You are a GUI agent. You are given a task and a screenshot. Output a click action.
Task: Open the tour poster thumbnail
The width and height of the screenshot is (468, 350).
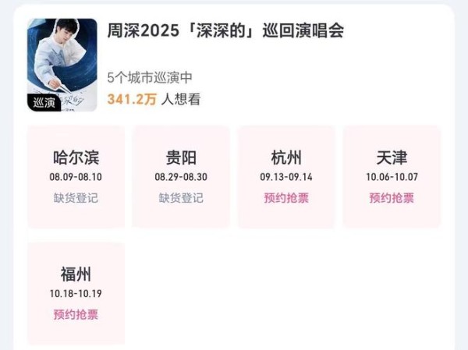click(62, 65)
